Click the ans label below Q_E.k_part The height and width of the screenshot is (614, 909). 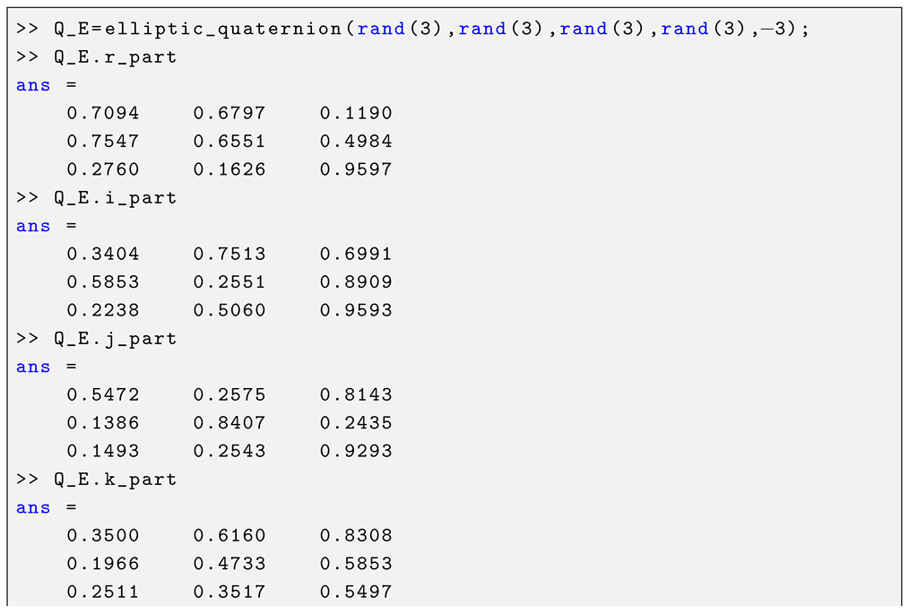pos(33,508)
